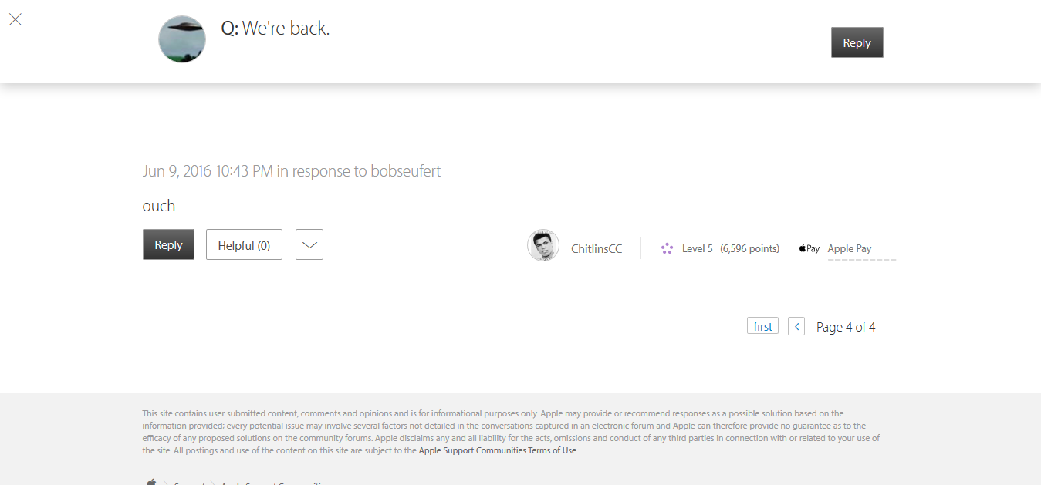Click ChitlinsCC's profile avatar picture
Screen dimensions: 1041x485
coord(543,246)
